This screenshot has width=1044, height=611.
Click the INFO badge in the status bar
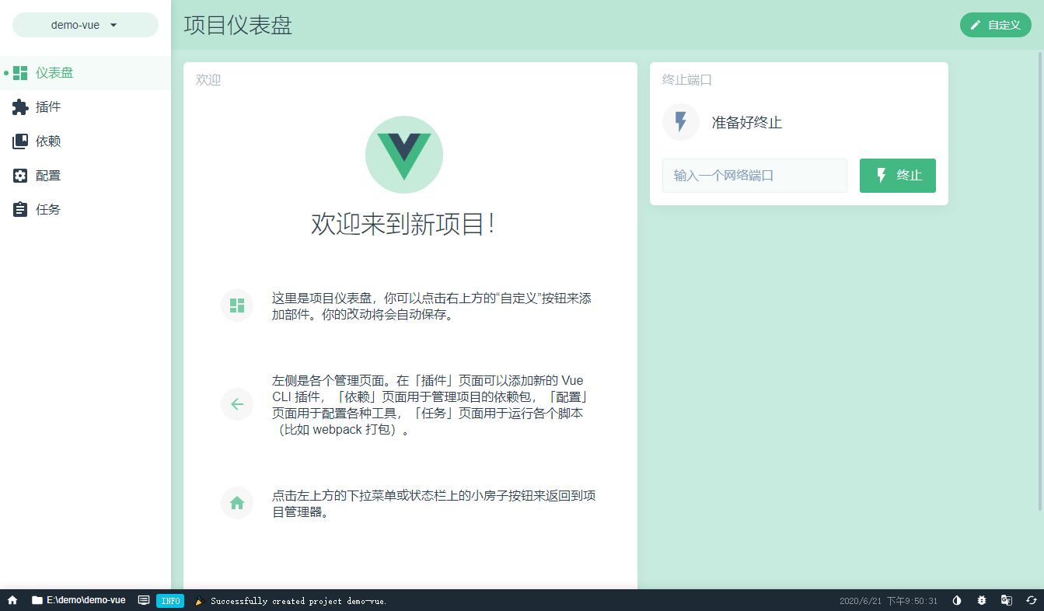(x=170, y=601)
